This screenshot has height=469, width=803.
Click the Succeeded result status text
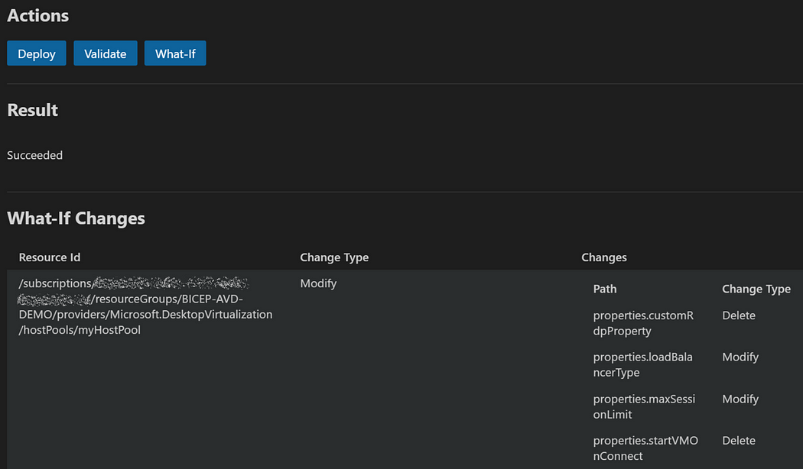(x=35, y=155)
